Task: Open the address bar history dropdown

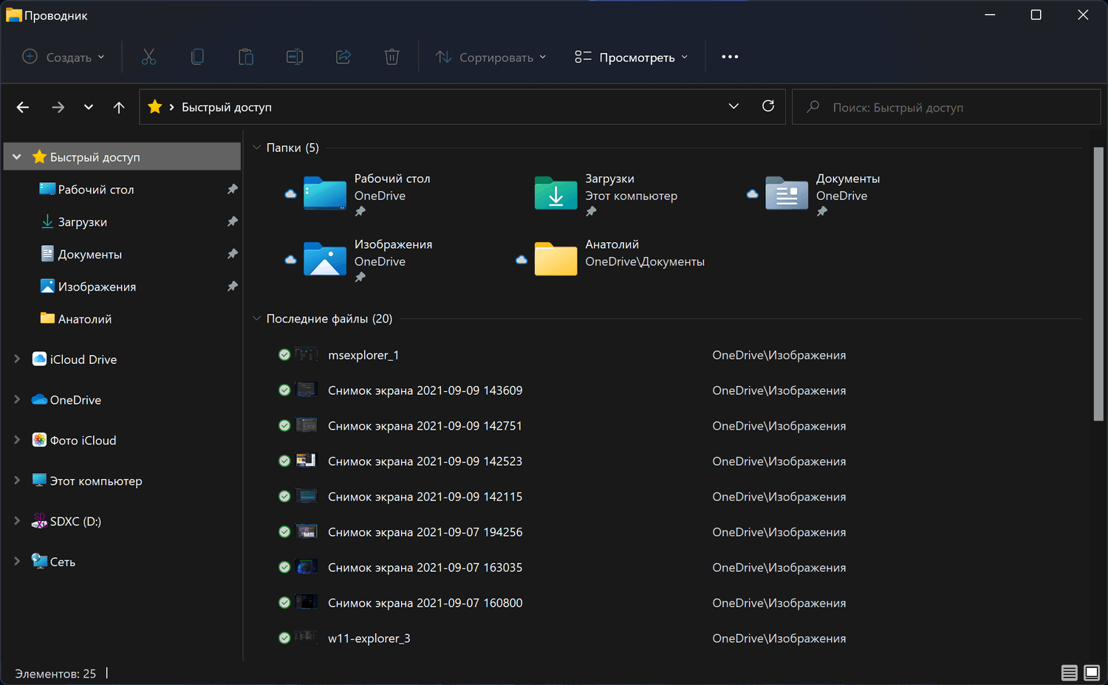Action: tap(733, 106)
